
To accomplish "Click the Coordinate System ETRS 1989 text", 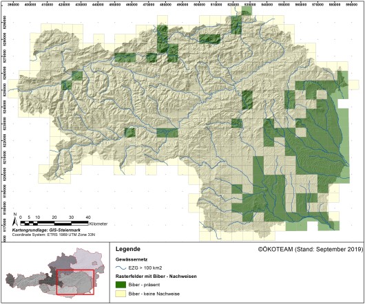I will pyautogui.click(x=54, y=235).
